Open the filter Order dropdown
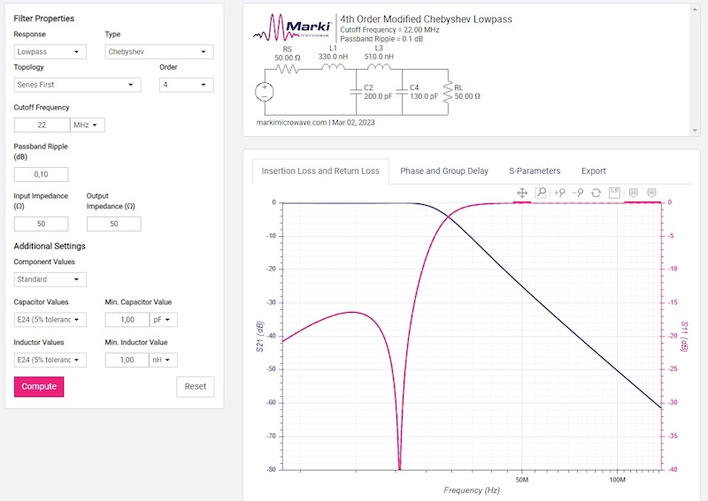Screen dimensions: 708x501 pyautogui.click(x=186, y=85)
